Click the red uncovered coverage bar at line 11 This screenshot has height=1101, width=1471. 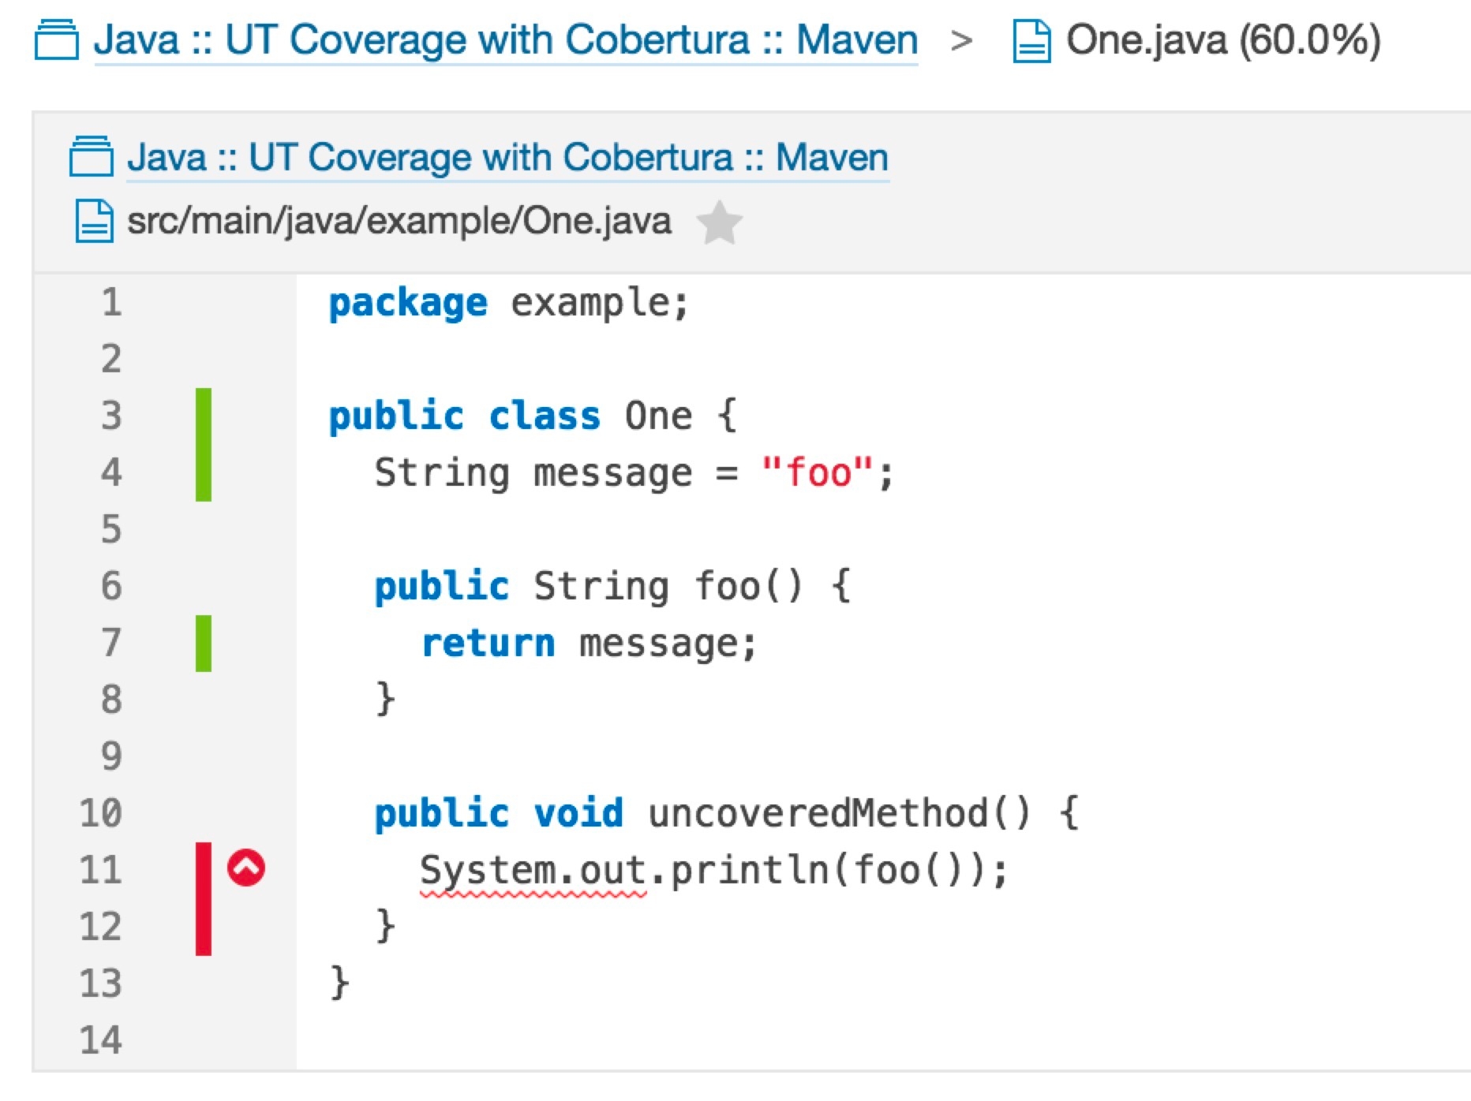click(204, 870)
